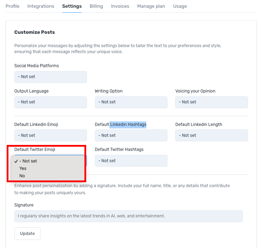261x248 pixels.
Task: Open the Invoices tab
Action: (x=120, y=6)
